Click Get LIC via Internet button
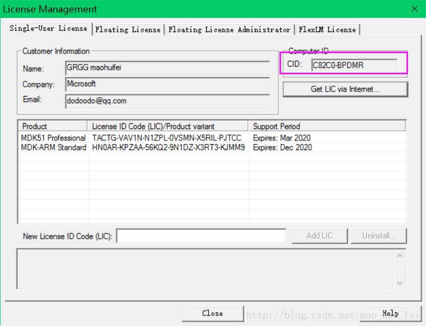This screenshot has width=426, height=326. coord(345,89)
